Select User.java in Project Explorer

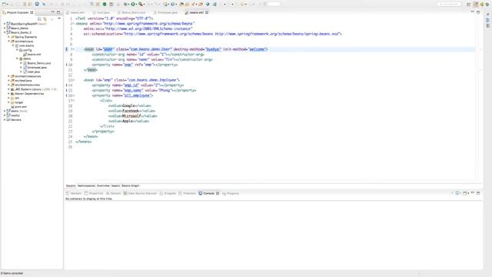(x=32, y=72)
